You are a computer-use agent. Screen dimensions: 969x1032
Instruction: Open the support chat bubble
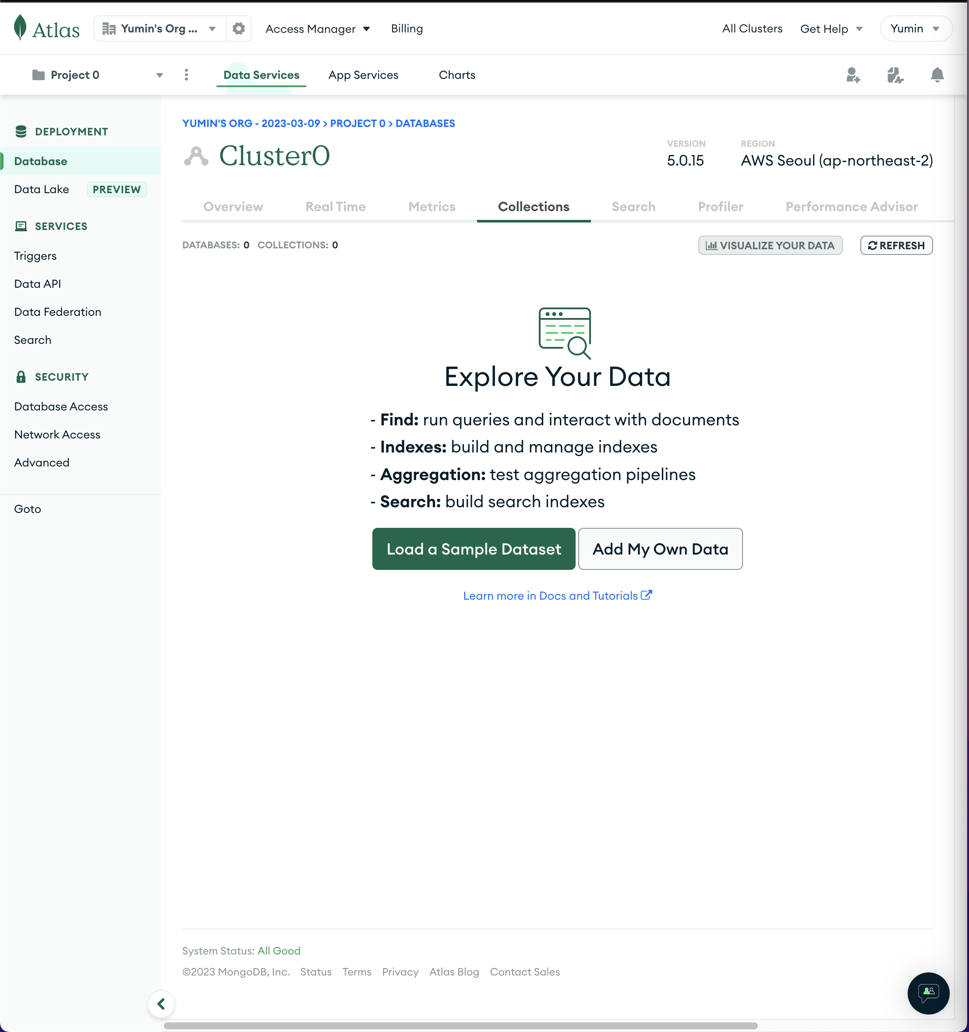(x=928, y=993)
